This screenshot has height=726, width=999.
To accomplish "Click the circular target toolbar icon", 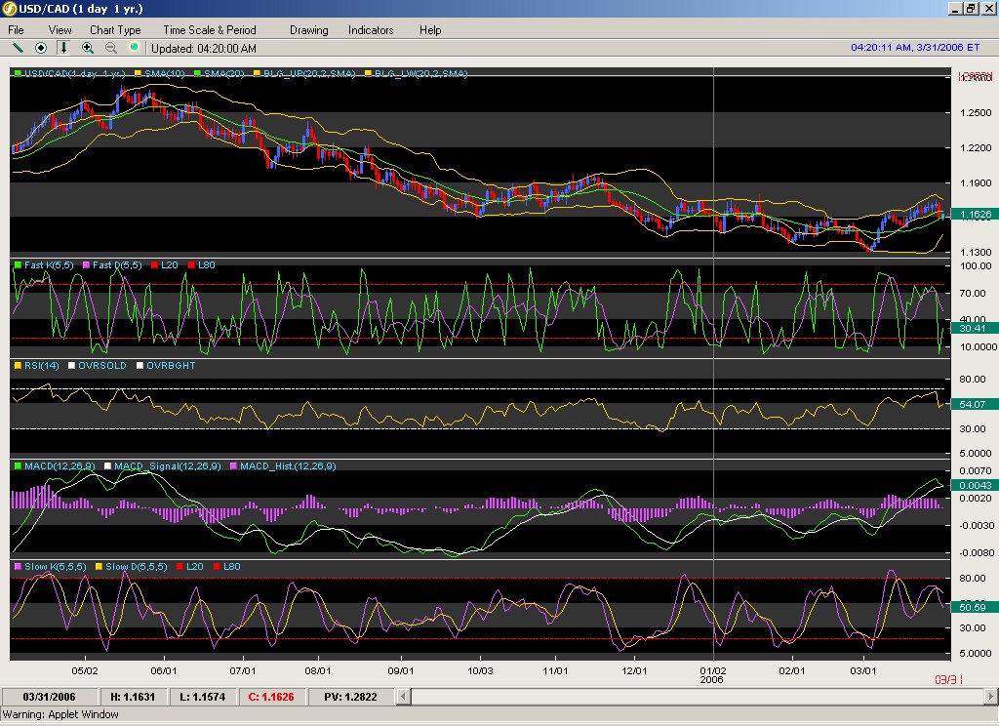I will click(41, 47).
